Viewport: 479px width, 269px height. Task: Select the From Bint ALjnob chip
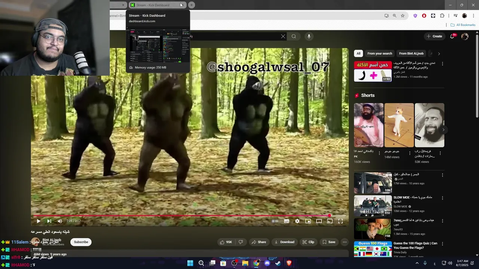411,53
